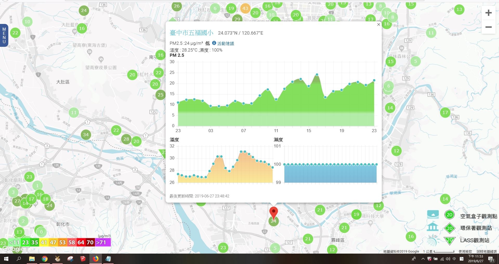
Task: Open 使用條款 terms of use link
Action: pyautogui.click(x=465, y=252)
